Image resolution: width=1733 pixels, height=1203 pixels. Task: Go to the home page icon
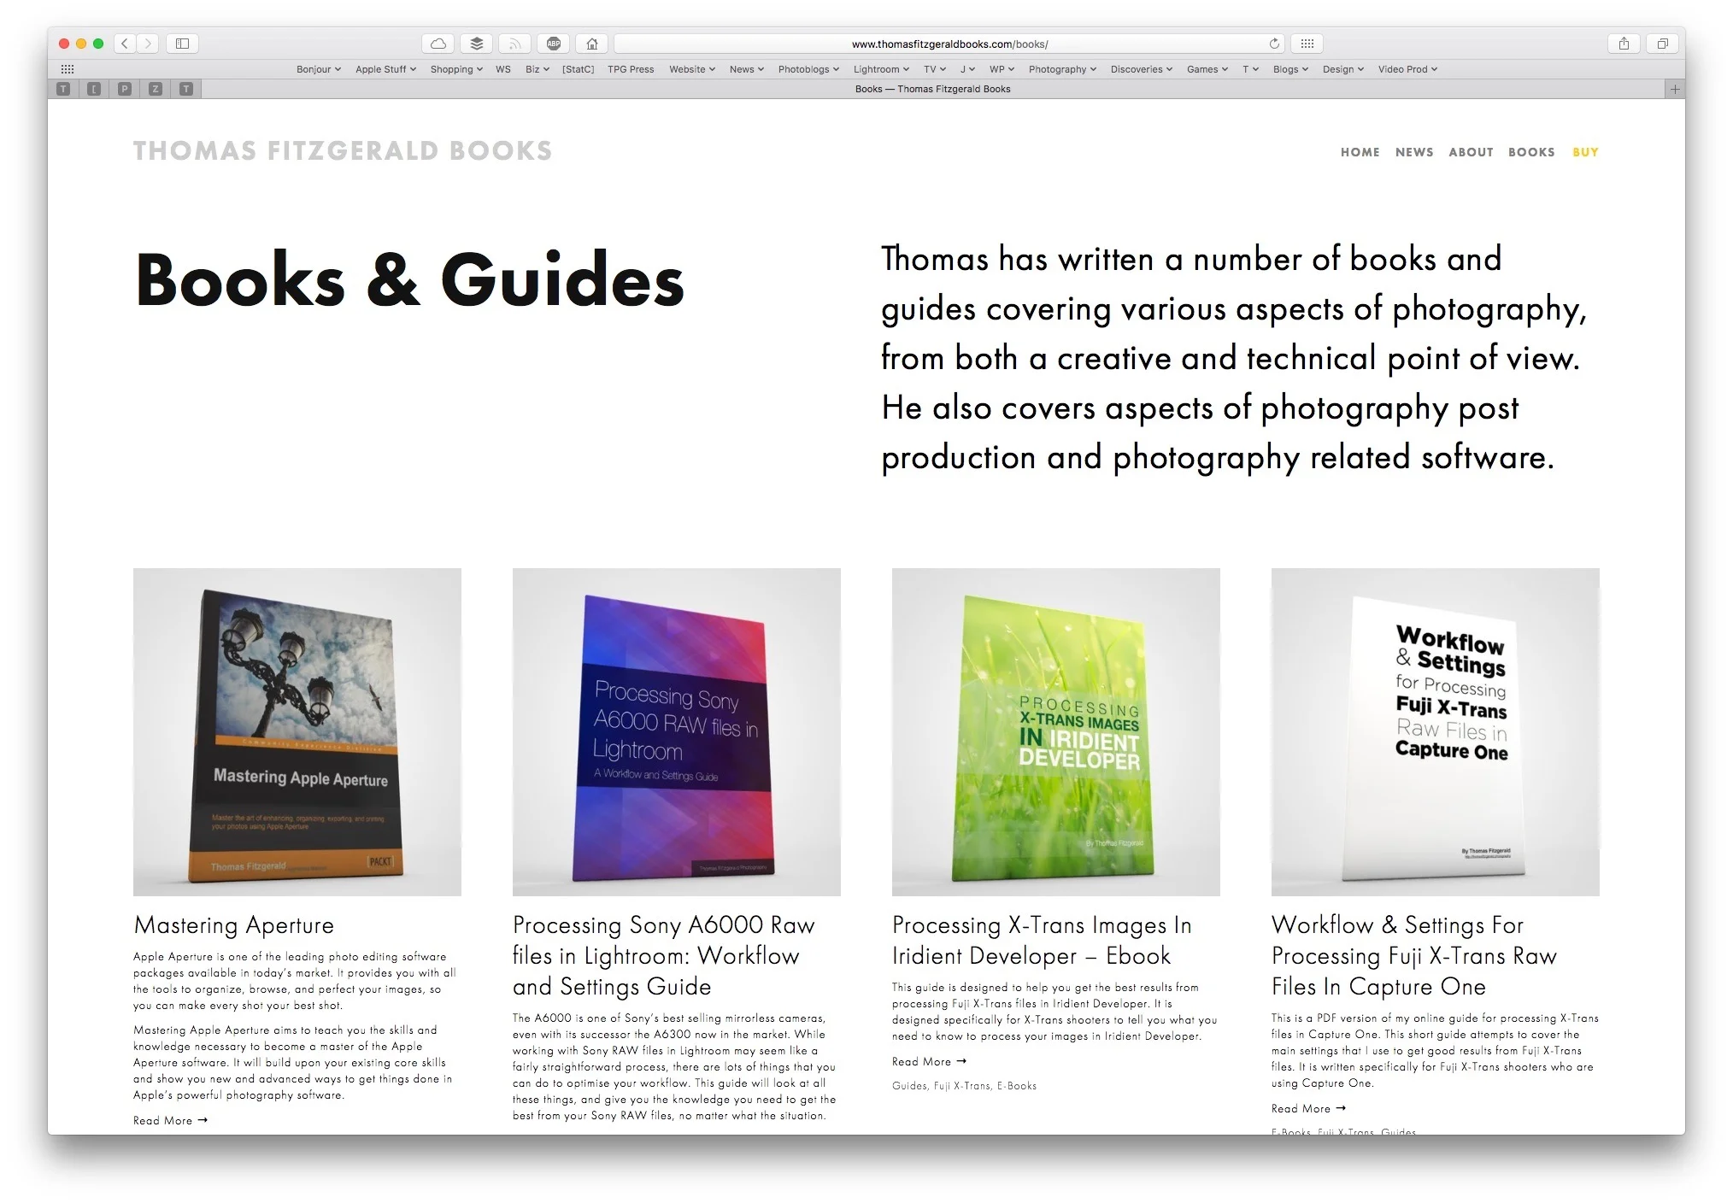point(592,44)
